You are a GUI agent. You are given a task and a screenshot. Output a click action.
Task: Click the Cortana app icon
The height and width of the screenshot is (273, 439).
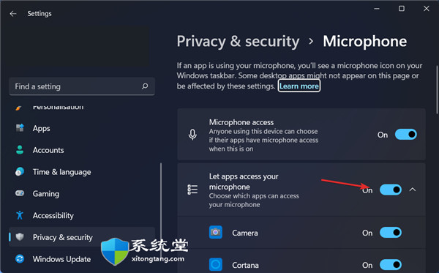coord(216,264)
